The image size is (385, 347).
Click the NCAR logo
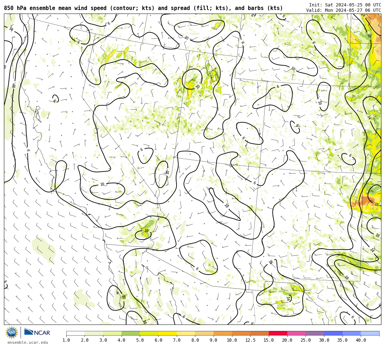37,332
